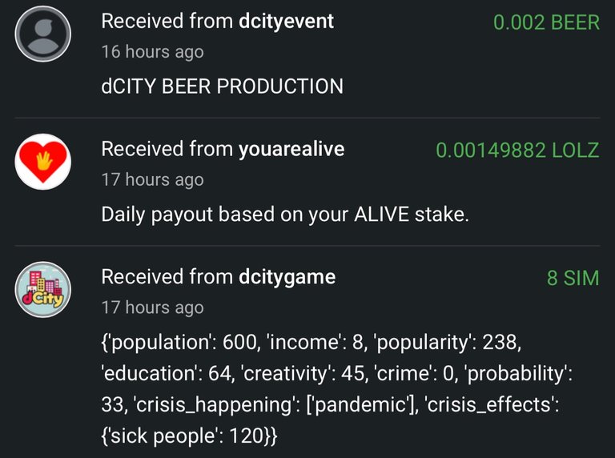615x458 pixels.
Task: Open the dCITY BEER PRODUCTION memo
Action: click(x=222, y=86)
